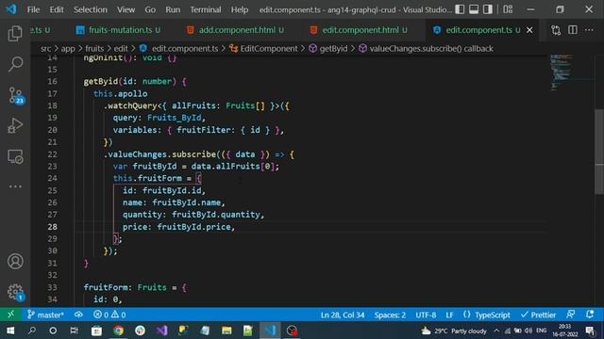Open the Run menu
The image size is (604, 339).
click(173, 9)
